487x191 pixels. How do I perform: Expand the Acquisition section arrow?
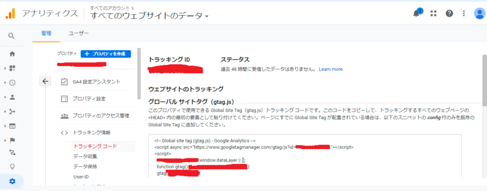pyautogui.click(x=5, y=112)
